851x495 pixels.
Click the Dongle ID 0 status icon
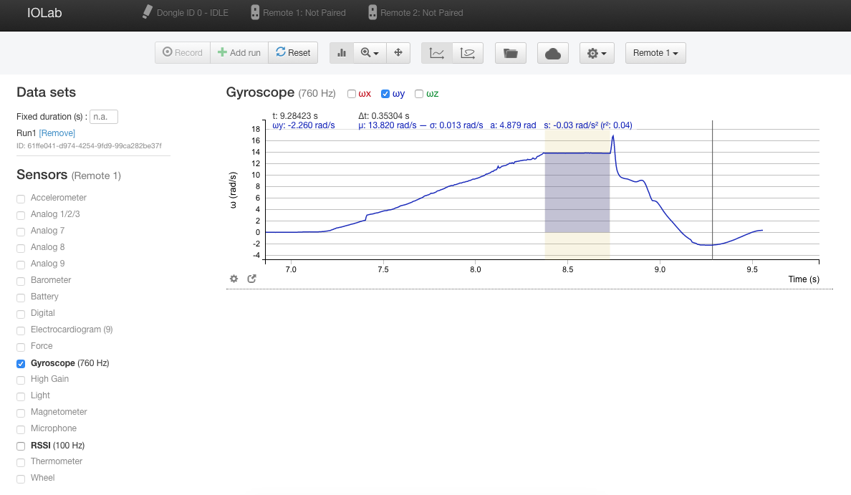(x=147, y=12)
